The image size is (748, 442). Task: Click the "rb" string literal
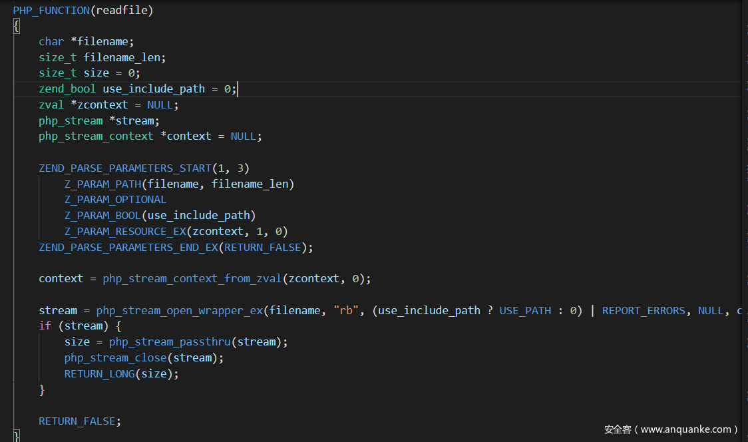point(346,310)
